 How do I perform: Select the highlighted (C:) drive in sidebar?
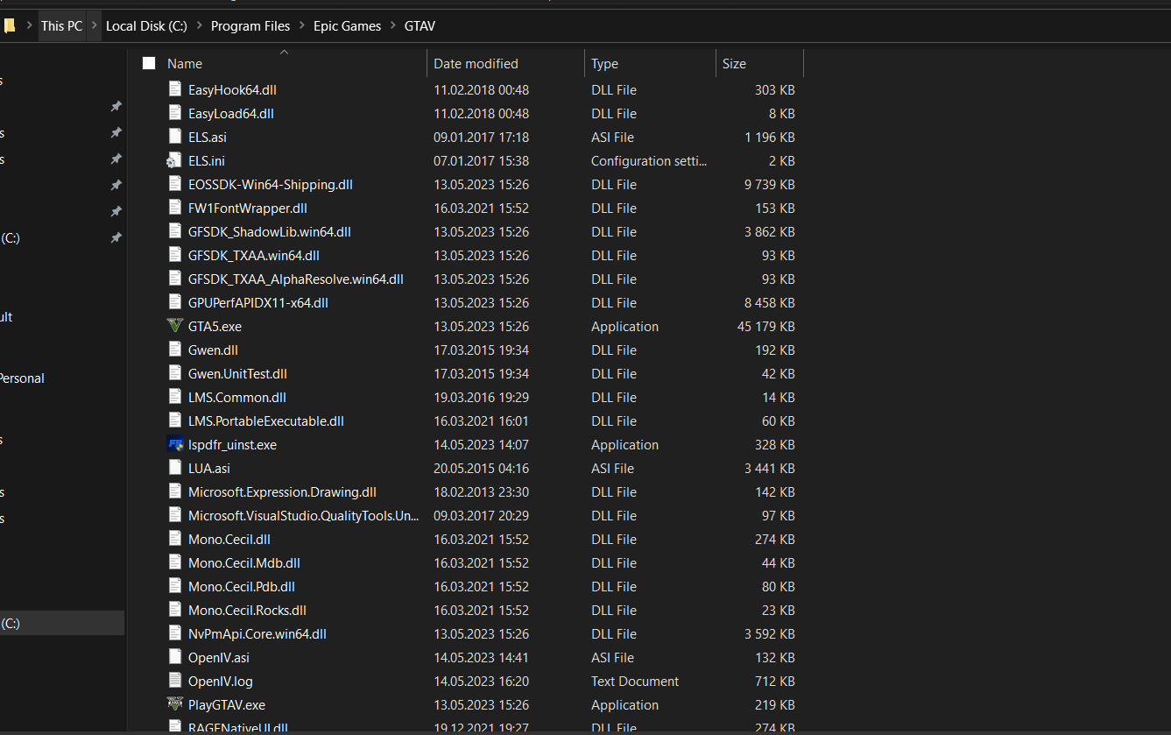coord(61,623)
